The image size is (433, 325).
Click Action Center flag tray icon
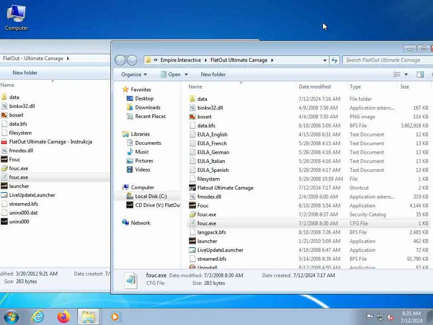coord(369,317)
